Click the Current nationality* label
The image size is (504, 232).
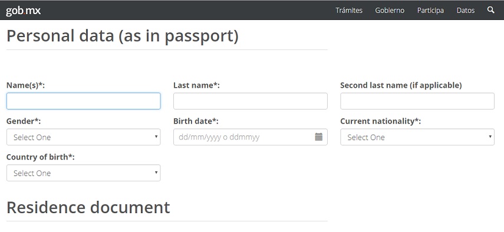[381, 121]
